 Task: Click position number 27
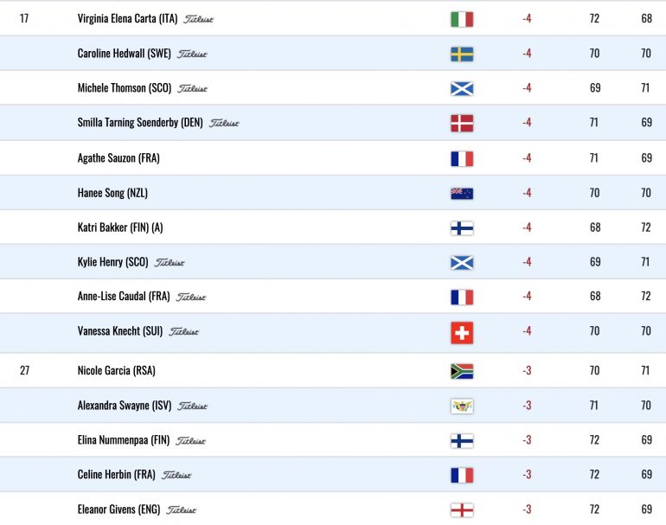tap(24, 370)
